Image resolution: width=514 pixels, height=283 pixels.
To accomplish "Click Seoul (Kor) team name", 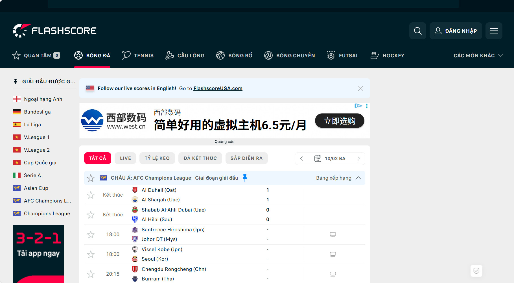I will tap(155, 259).
